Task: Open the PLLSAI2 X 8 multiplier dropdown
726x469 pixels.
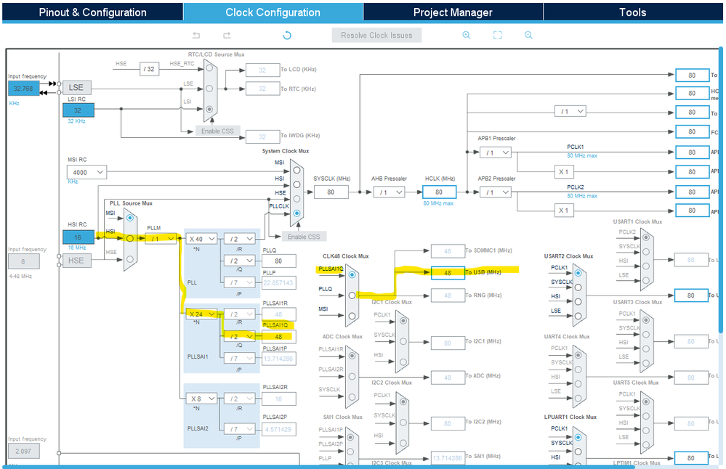Action: coord(201,399)
